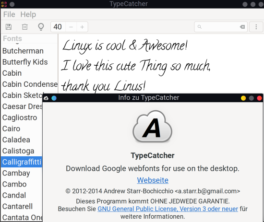Clear the search field with backspace icon
The width and height of the screenshot is (264, 222).
(x=242, y=27)
